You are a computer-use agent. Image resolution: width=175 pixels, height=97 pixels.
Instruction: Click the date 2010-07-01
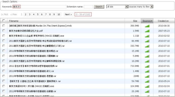pos(164,66)
